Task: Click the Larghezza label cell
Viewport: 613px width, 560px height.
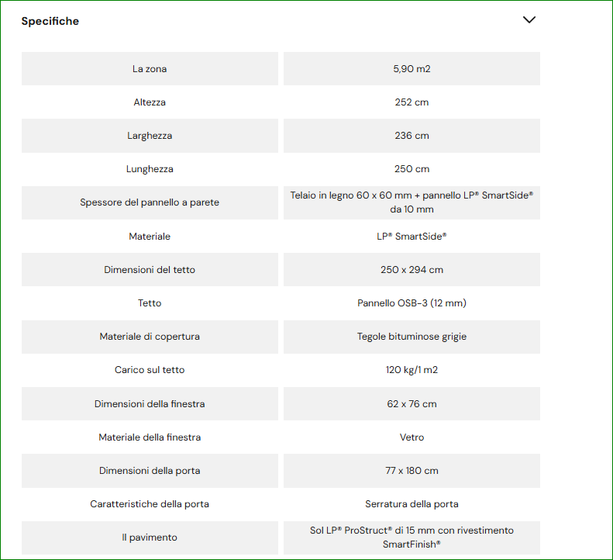Action: pyautogui.click(x=150, y=136)
